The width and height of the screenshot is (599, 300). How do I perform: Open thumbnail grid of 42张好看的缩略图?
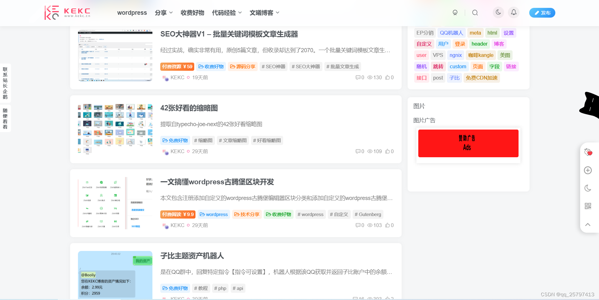click(x=115, y=129)
